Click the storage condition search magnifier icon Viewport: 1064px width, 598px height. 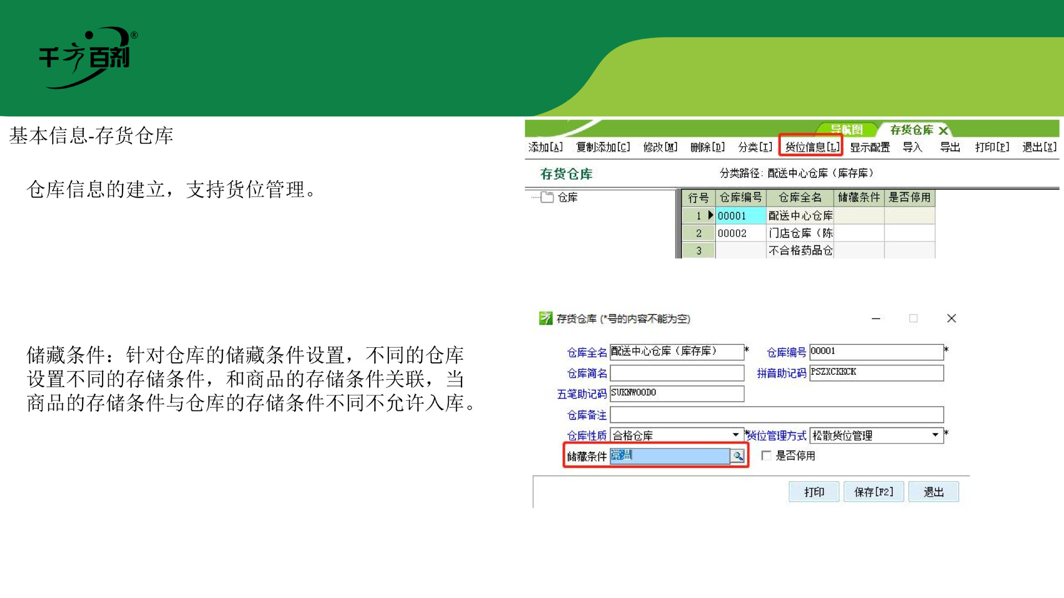click(x=737, y=456)
